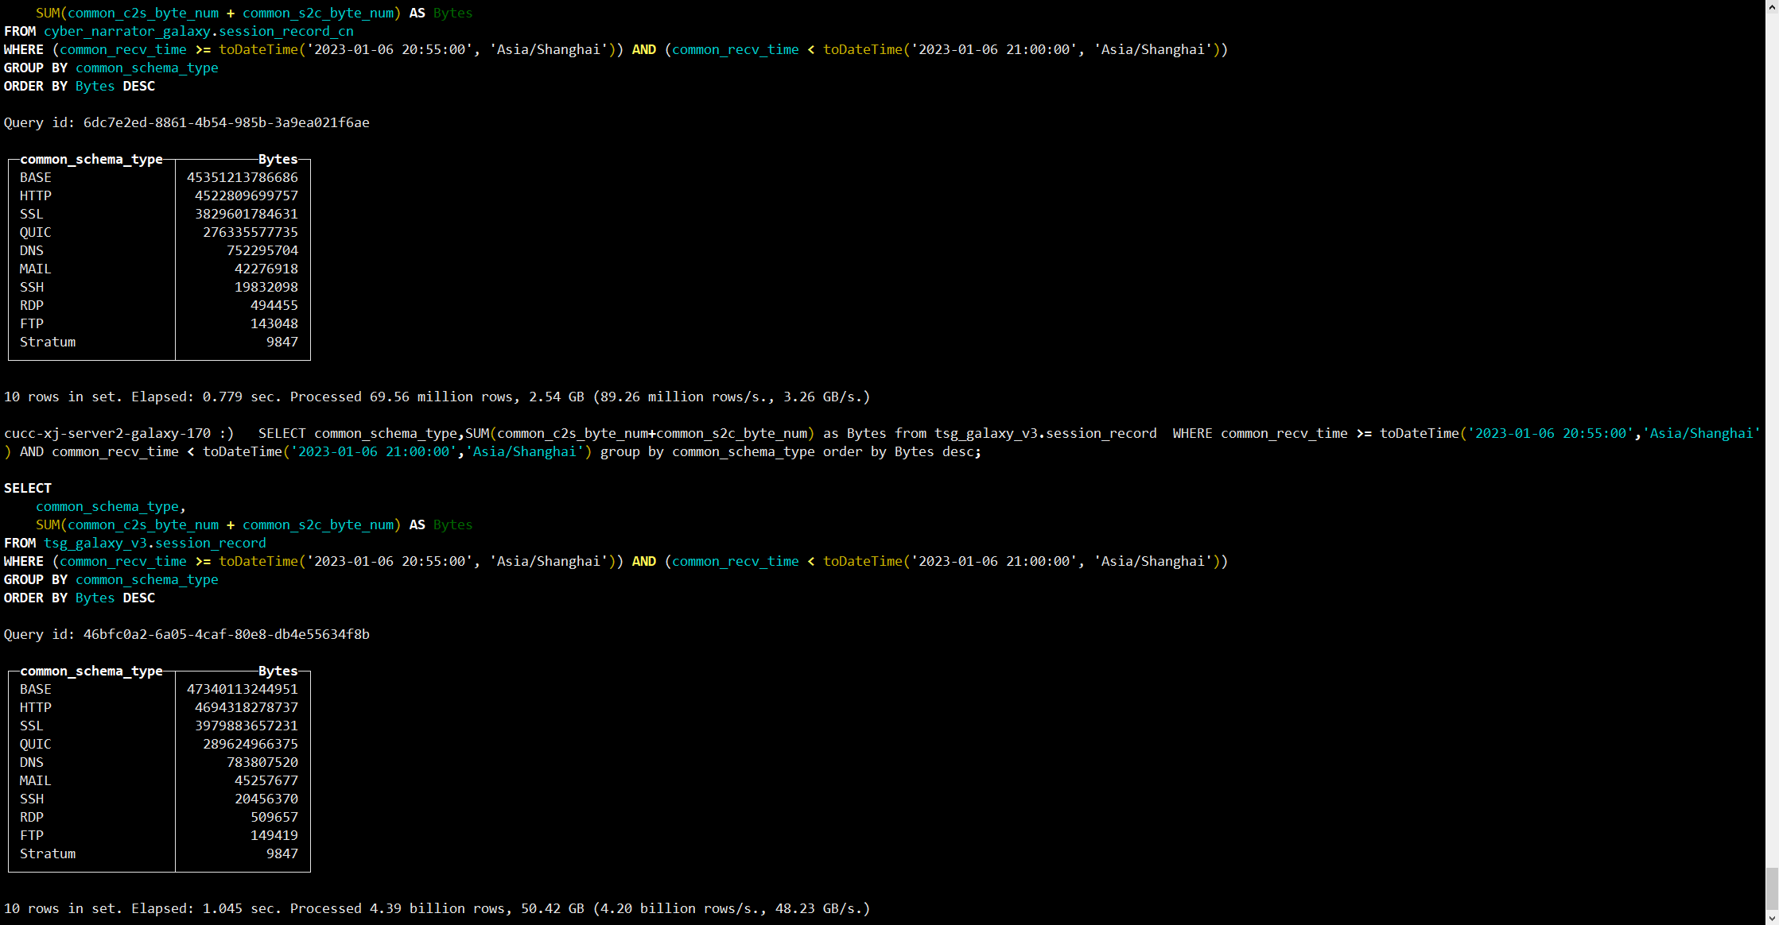Click the cucc-xj-server2-galaxy-170 prompt text

tap(107, 433)
